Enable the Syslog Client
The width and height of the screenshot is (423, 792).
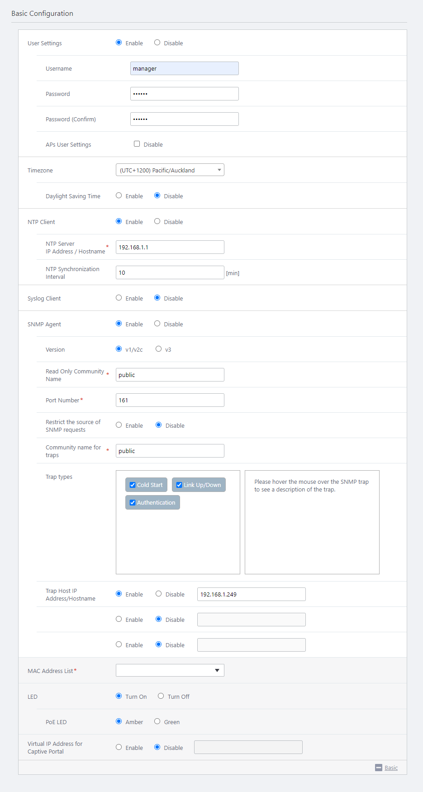point(119,298)
